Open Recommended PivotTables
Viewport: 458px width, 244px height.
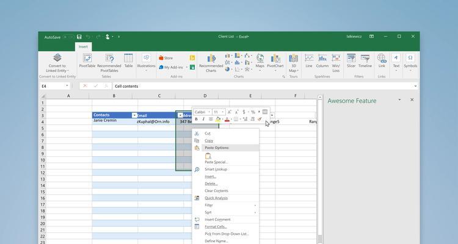(x=109, y=63)
